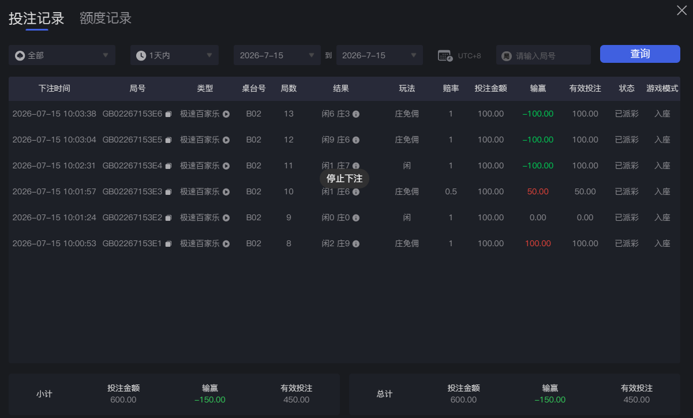Copy round number GB02267153E2
693x418 pixels.
168,218
